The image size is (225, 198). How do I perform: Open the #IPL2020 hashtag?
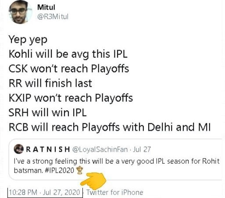click(60, 170)
